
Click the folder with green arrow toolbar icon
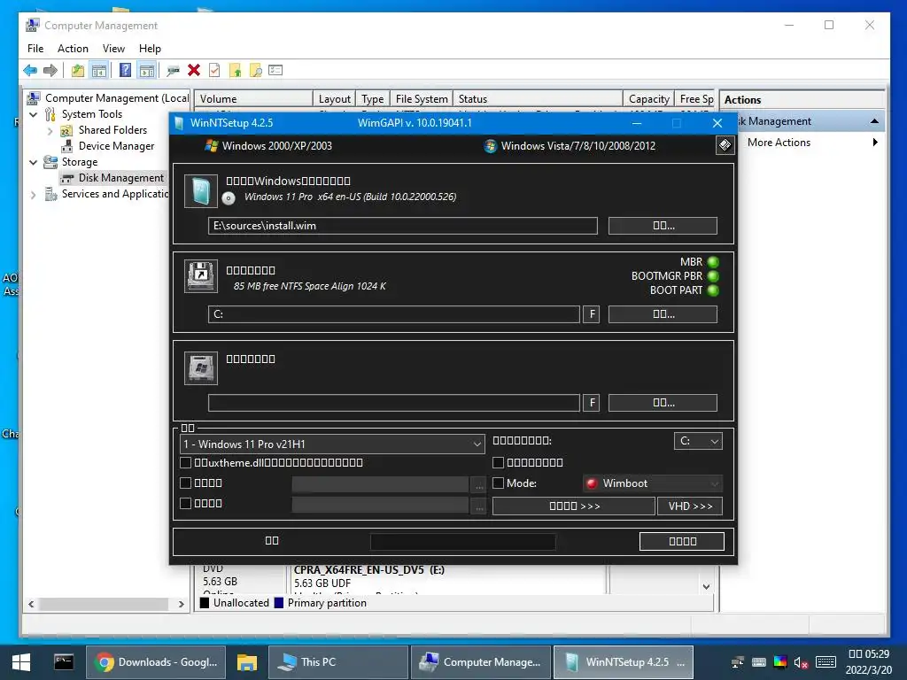(x=236, y=71)
